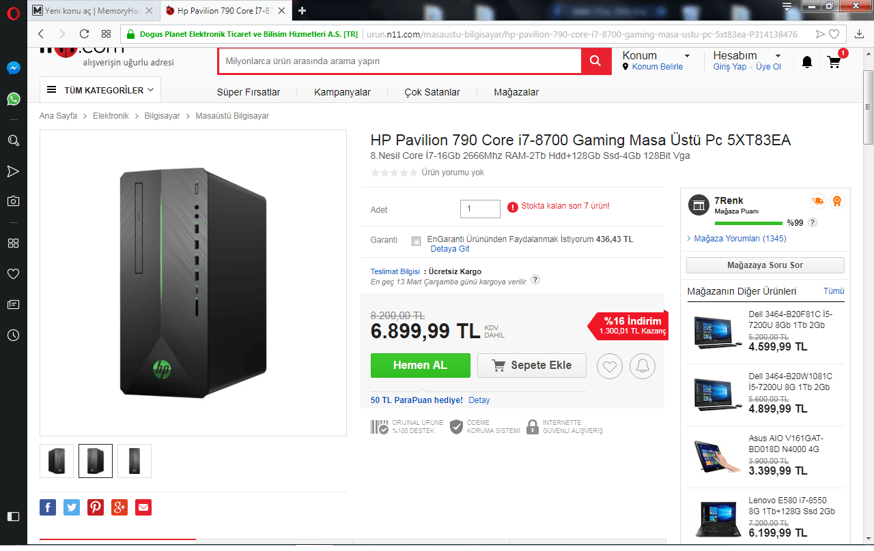Image resolution: width=874 pixels, height=551 pixels.
Task: Open Lenovo E580 i7-8550 product listing
Action: pos(766,516)
